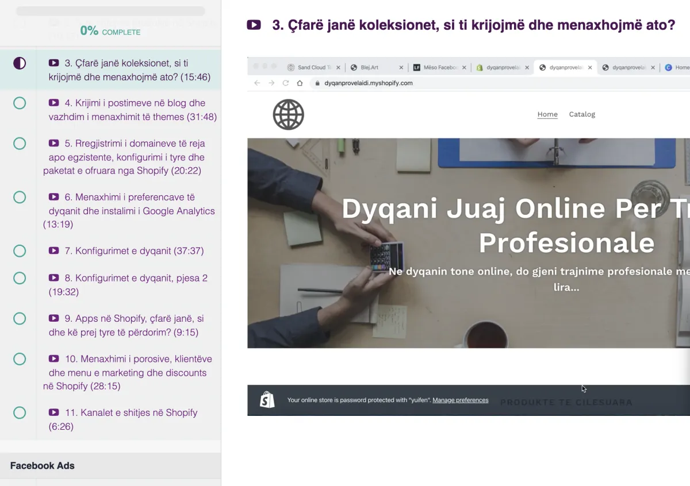Toggle completion circle for lesson 4
Screen dimensions: 690x486
20,103
